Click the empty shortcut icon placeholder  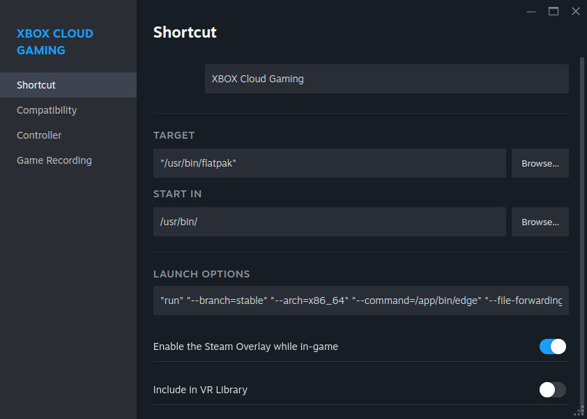176,79
